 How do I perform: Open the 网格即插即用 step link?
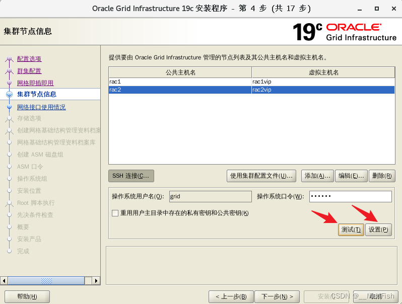(x=35, y=83)
